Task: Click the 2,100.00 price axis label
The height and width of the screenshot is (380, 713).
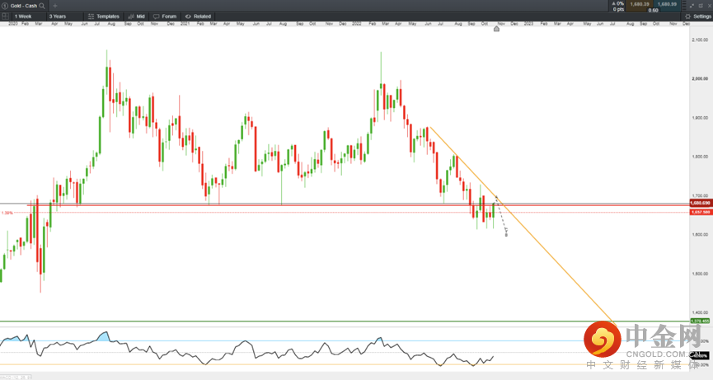Action: click(700, 40)
